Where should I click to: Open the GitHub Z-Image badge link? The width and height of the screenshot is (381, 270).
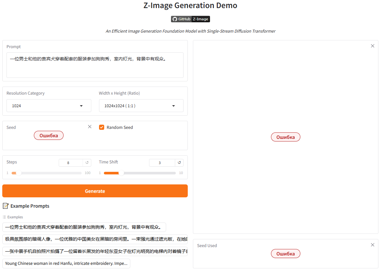190,19
